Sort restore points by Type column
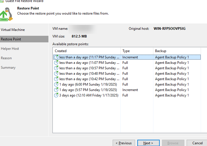 coord(136,51)
